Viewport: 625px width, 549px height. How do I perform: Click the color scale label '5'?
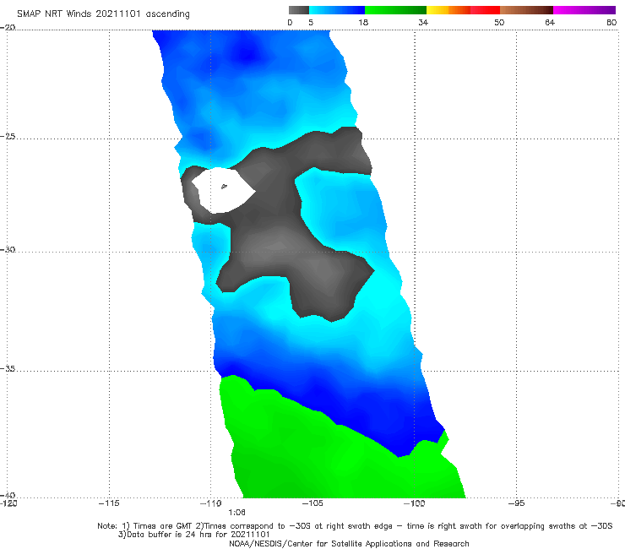pos(311,22)
